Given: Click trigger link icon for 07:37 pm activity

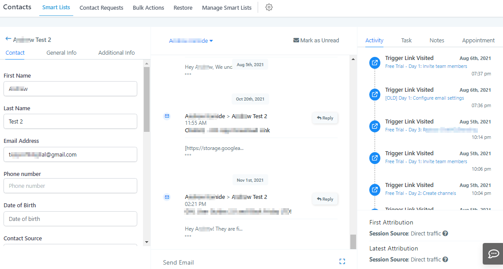Looking at the screenshot, I should tap(375, 63).
